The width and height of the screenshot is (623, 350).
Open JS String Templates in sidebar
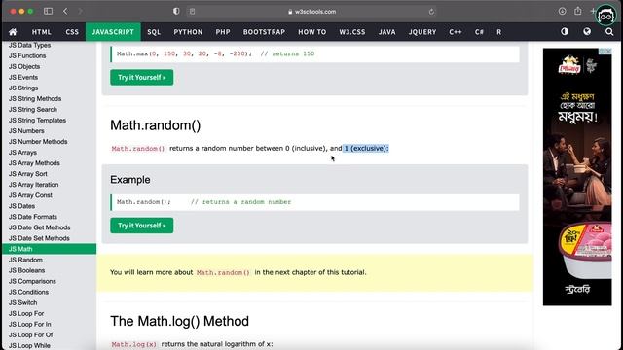[37, 121]
